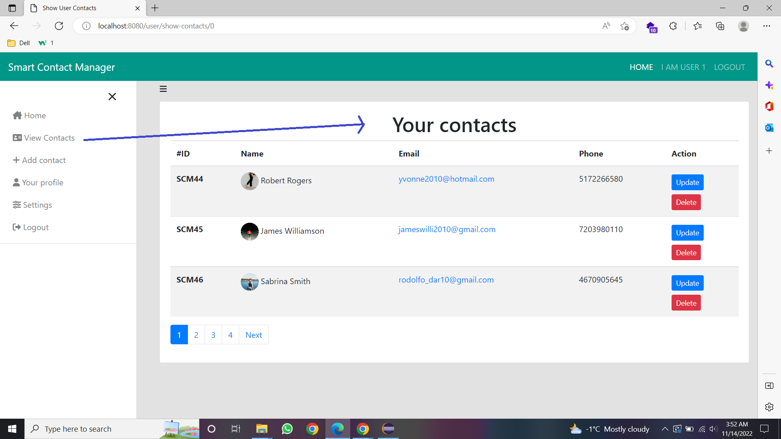Open the I AM USER 1 menu
The image size is (781, 439).
(683, 67)
